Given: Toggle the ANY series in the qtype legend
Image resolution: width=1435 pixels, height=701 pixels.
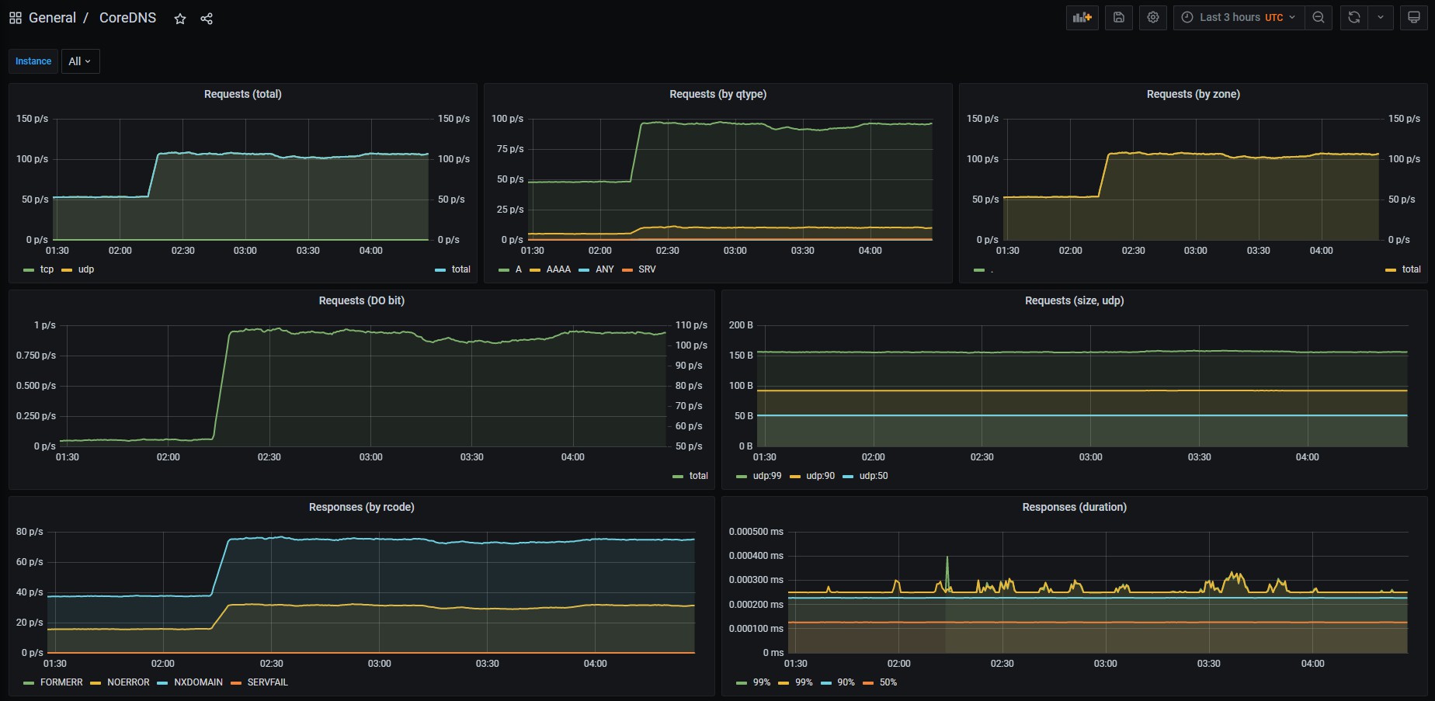Looking at the screenshot, I should 605,269.
